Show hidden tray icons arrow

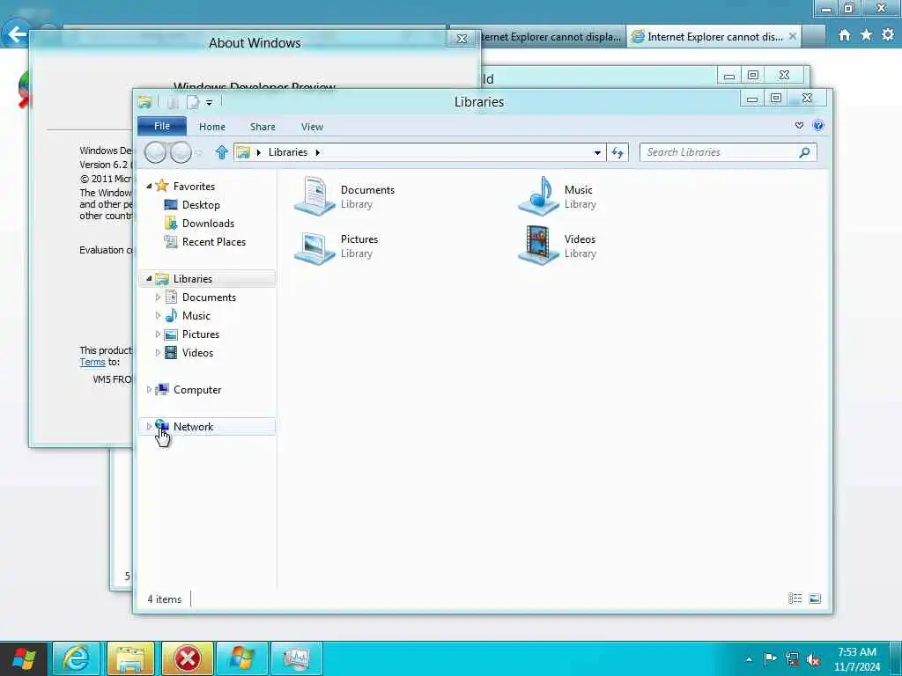[749, 659]
